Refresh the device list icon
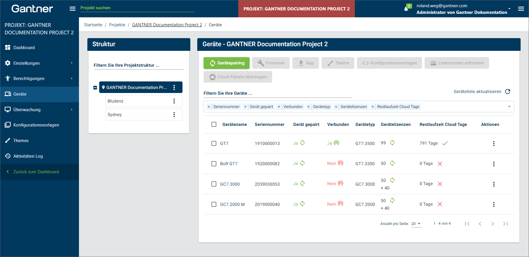Viewport: 529px width, 257px height. (508, 92)
